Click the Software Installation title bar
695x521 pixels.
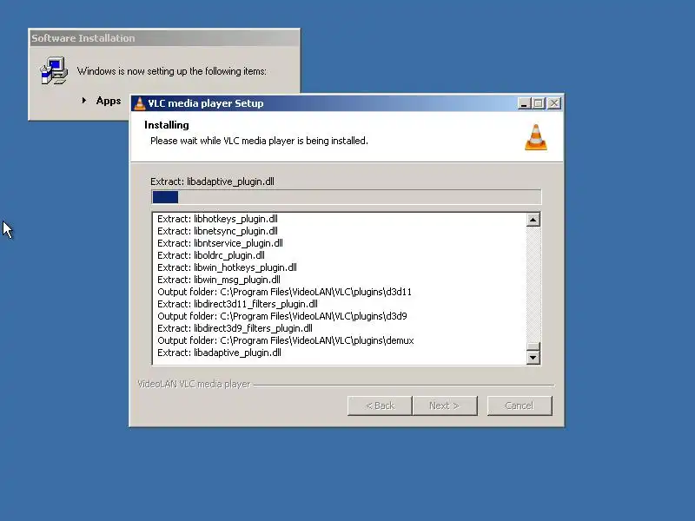(164, 38)
